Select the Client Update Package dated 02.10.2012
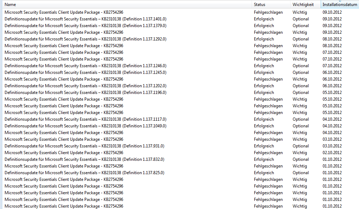This screenshot has width=359, height=209. tap(64, 153)
